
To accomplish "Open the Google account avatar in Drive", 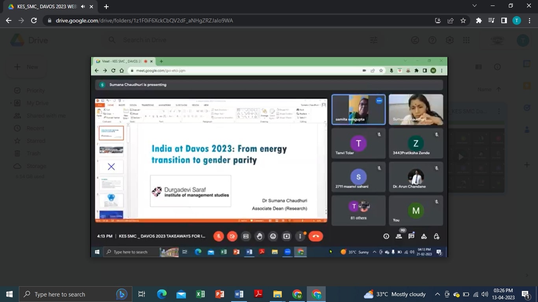I will 523,40.
